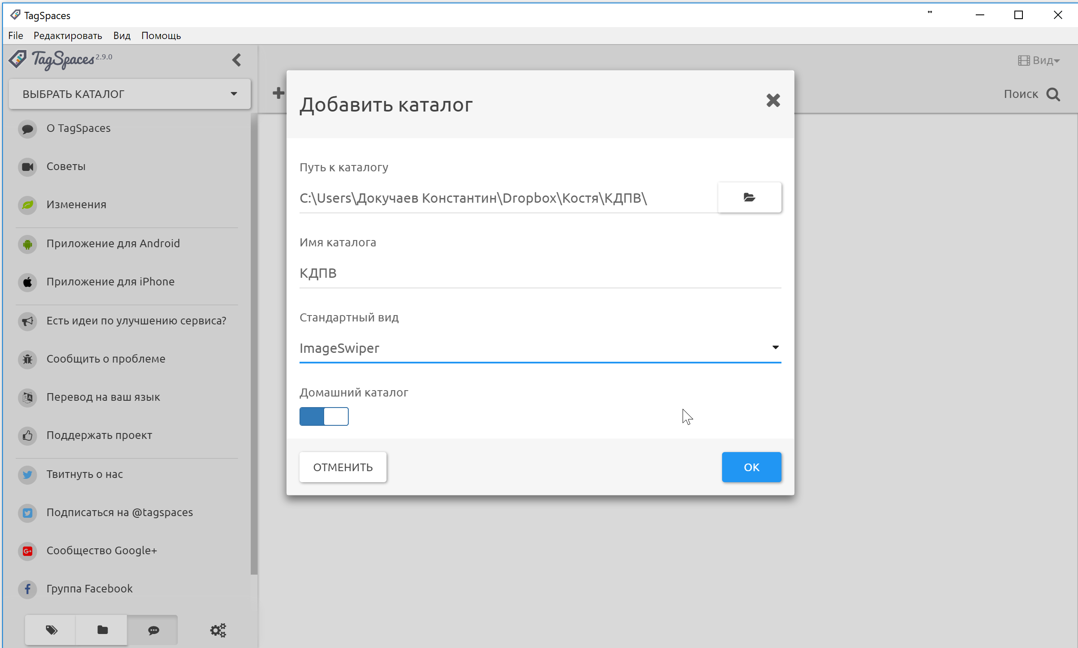1078x648 pixels.
Task: Click the ОТМЕНИТЬ button
Action: 343,467
